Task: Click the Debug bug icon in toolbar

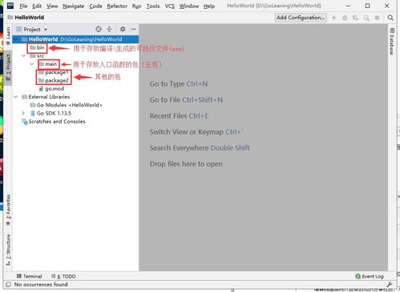Action: (345, 18)
